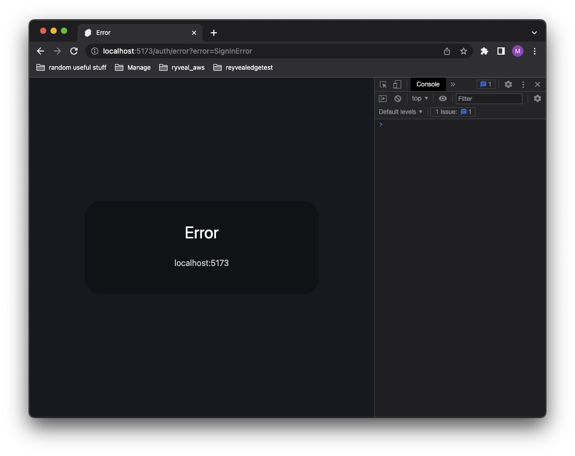The image size is (575, 456).
Task: Expand the Default levels dropdown
Action: click(x=400, y=111)
